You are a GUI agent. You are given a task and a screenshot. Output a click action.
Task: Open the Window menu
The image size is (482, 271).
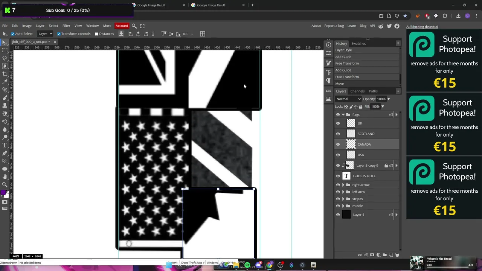(92, 26)
